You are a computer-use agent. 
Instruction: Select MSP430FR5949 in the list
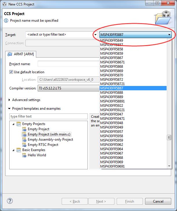[x=133, y=127]
